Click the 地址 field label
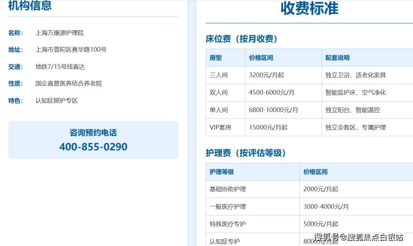The height and width of the screenshot is (246, 413). coord(16,50)
